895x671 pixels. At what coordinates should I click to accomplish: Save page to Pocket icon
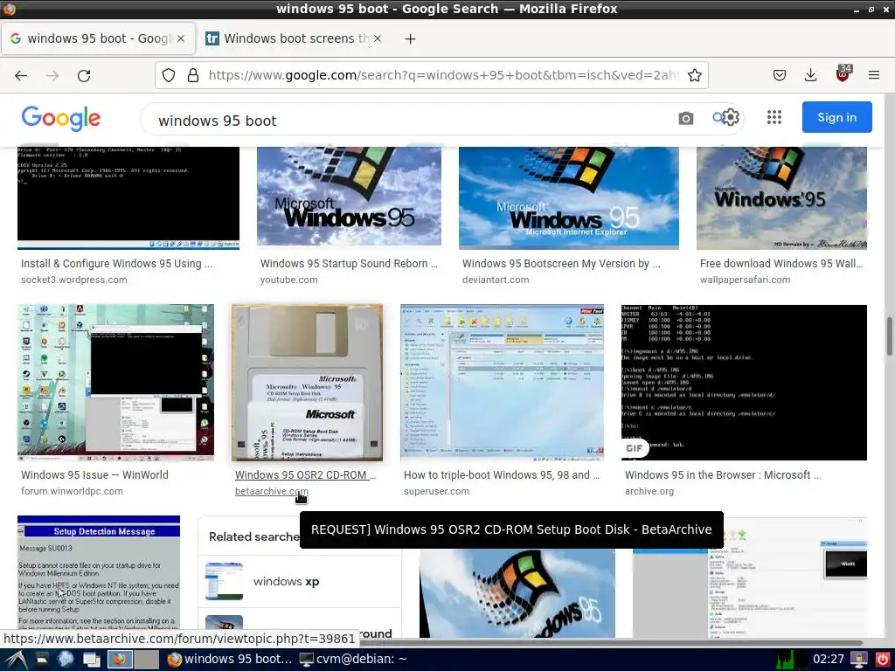tap(779, 75)
